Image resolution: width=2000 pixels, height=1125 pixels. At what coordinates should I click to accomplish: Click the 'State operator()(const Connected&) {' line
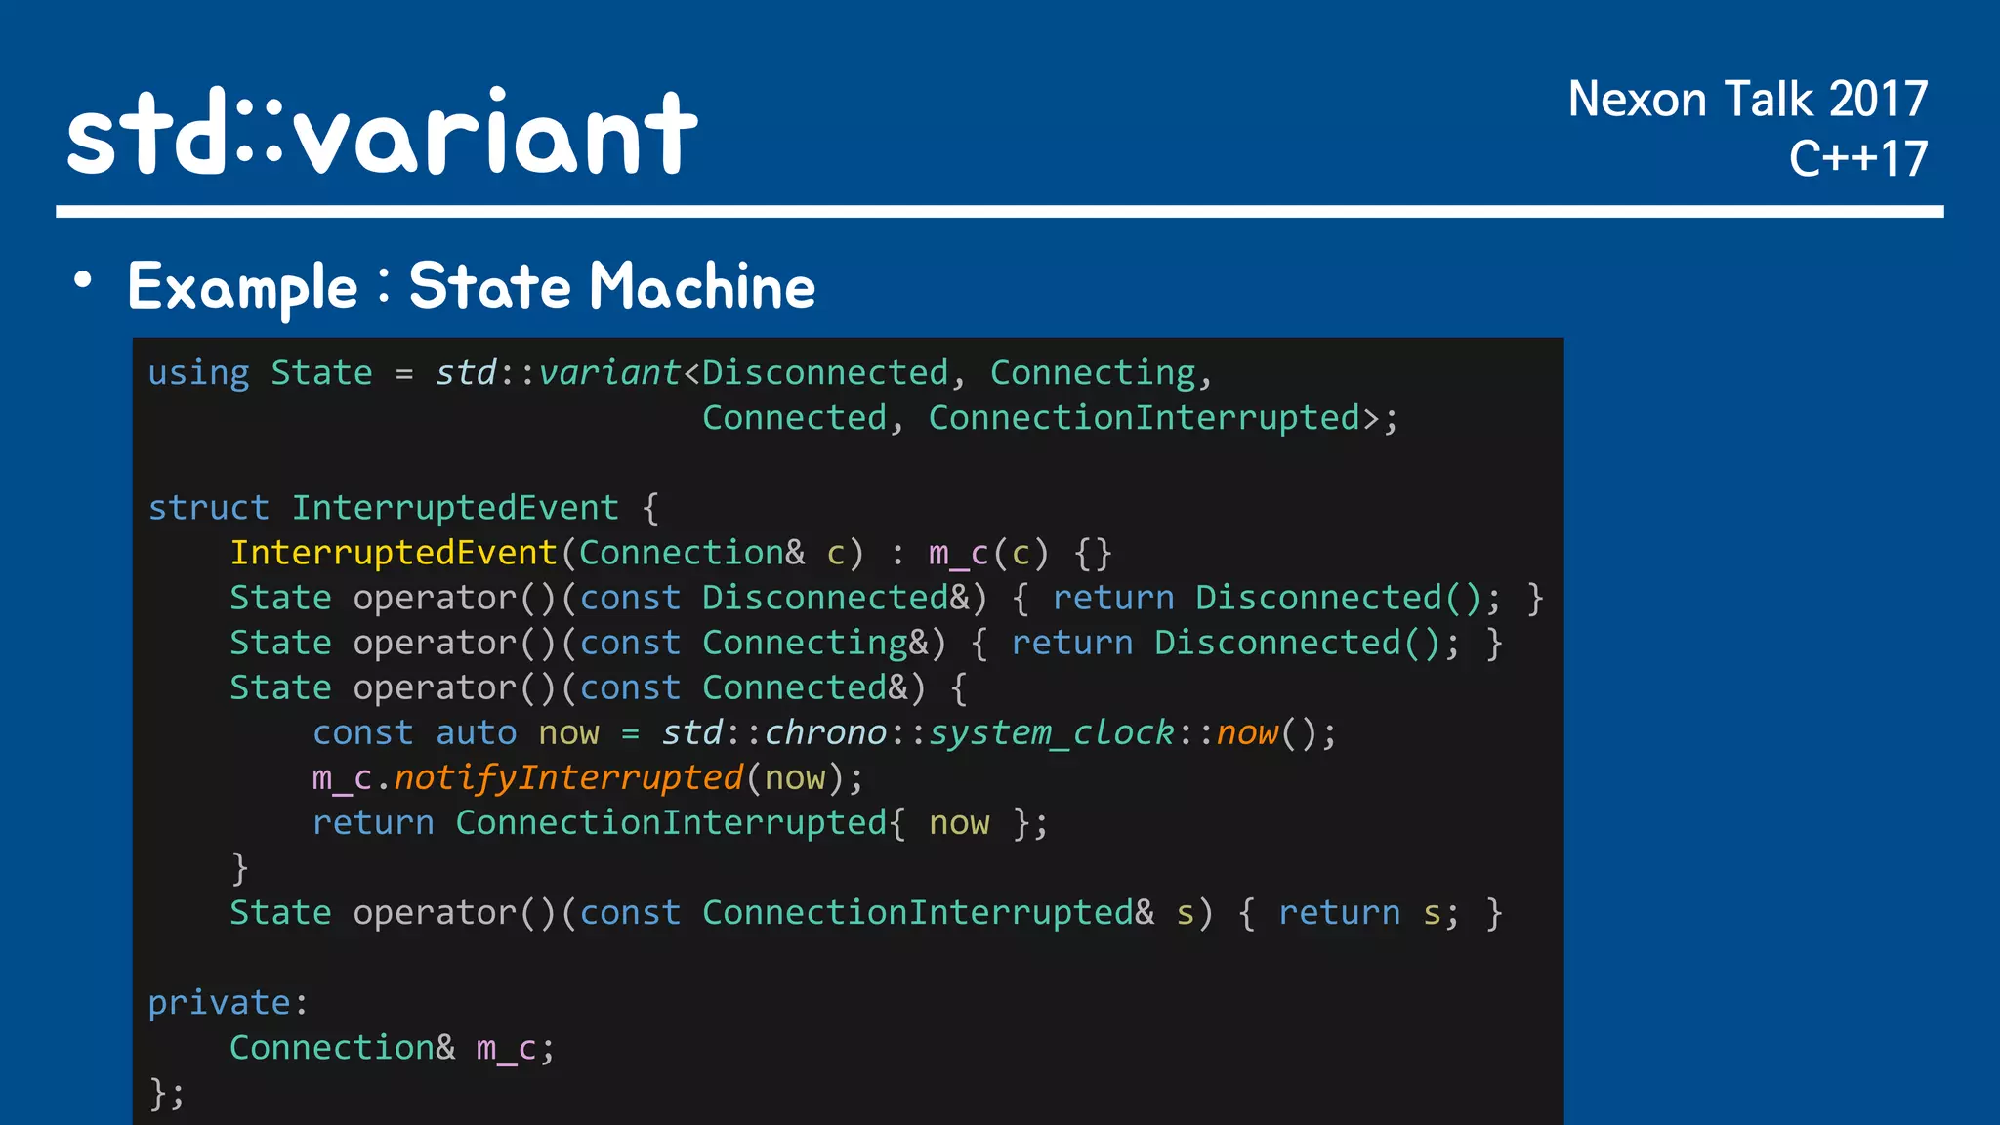[x=599, y=687]
